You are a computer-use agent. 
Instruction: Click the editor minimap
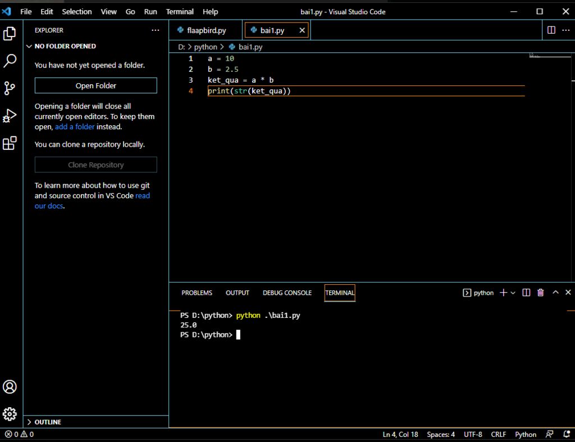550,56
